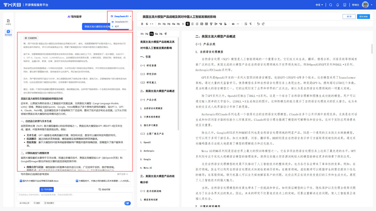Open the account menu arrow beside avatar
Viewport: 376px width, 211px height.
[x=371, y=5]
